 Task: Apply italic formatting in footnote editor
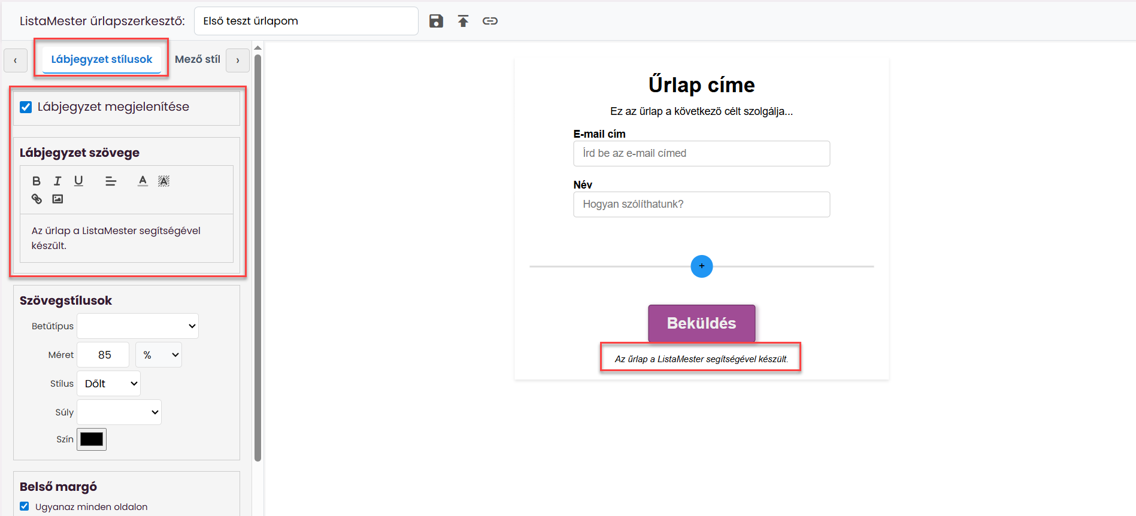[x=57, y=181]
